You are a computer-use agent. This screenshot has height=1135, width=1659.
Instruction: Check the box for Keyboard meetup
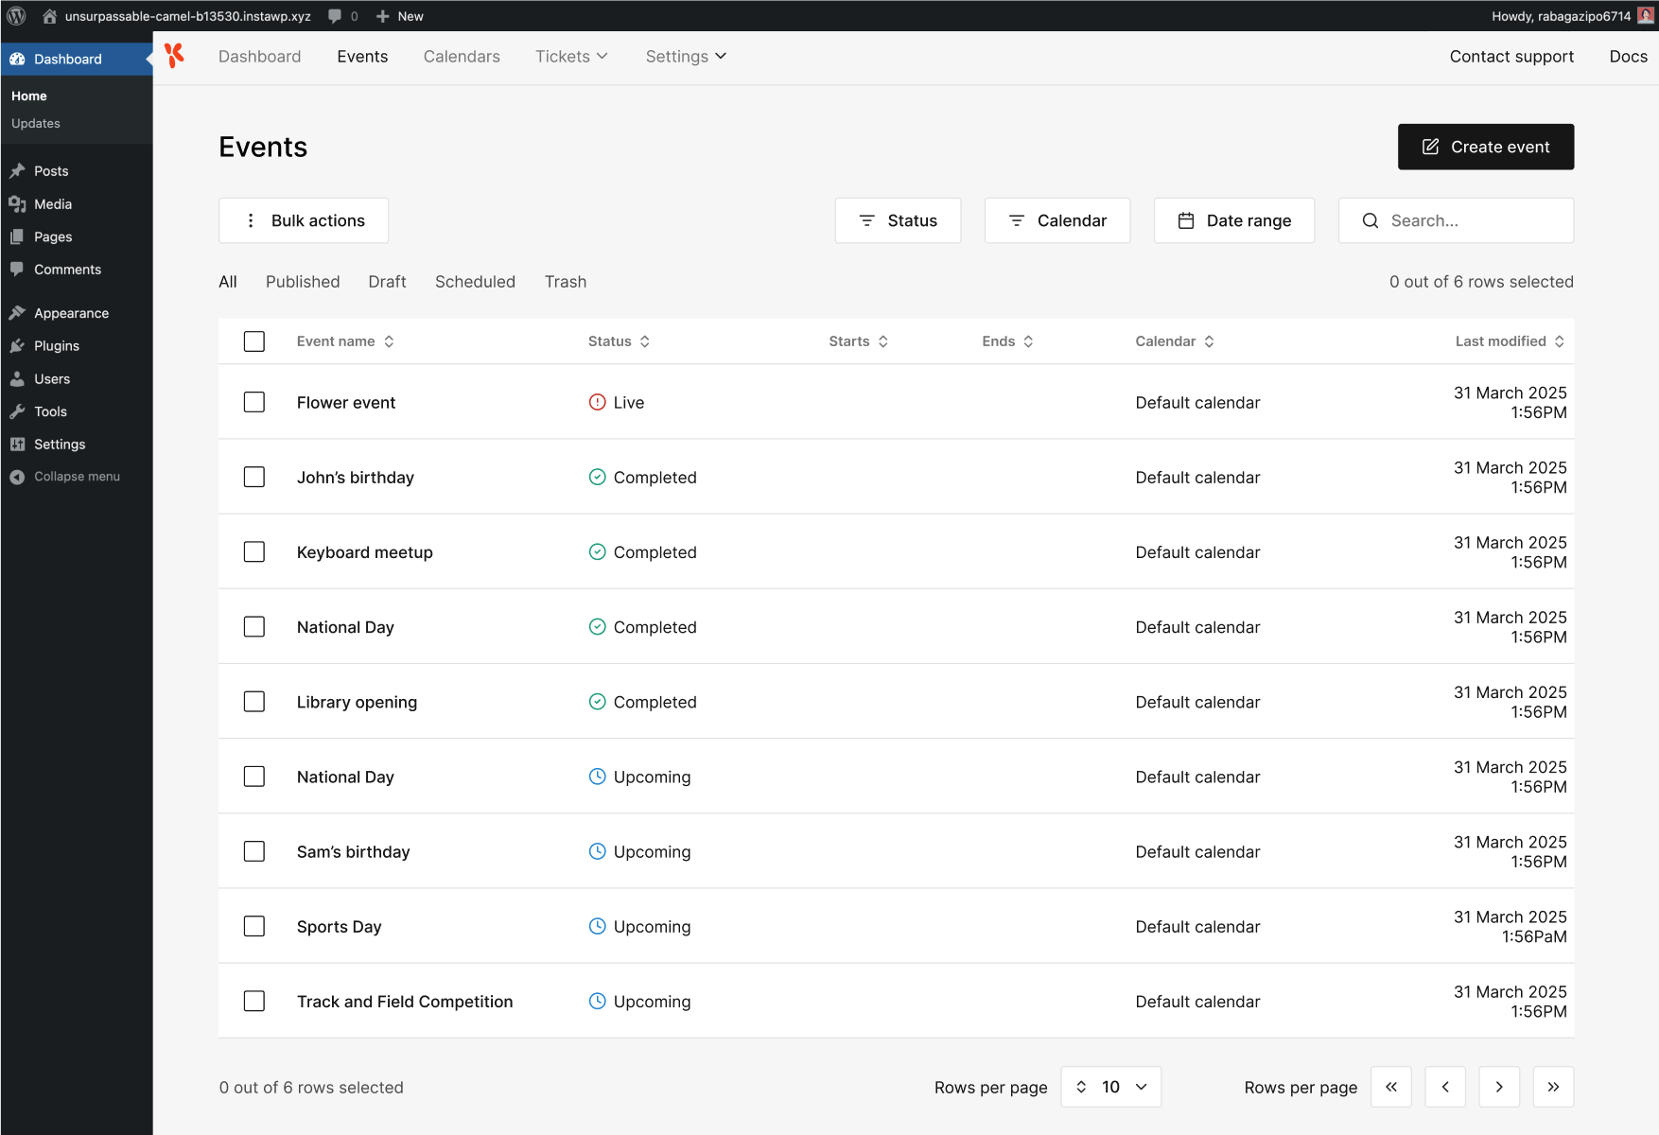[254, 551]
